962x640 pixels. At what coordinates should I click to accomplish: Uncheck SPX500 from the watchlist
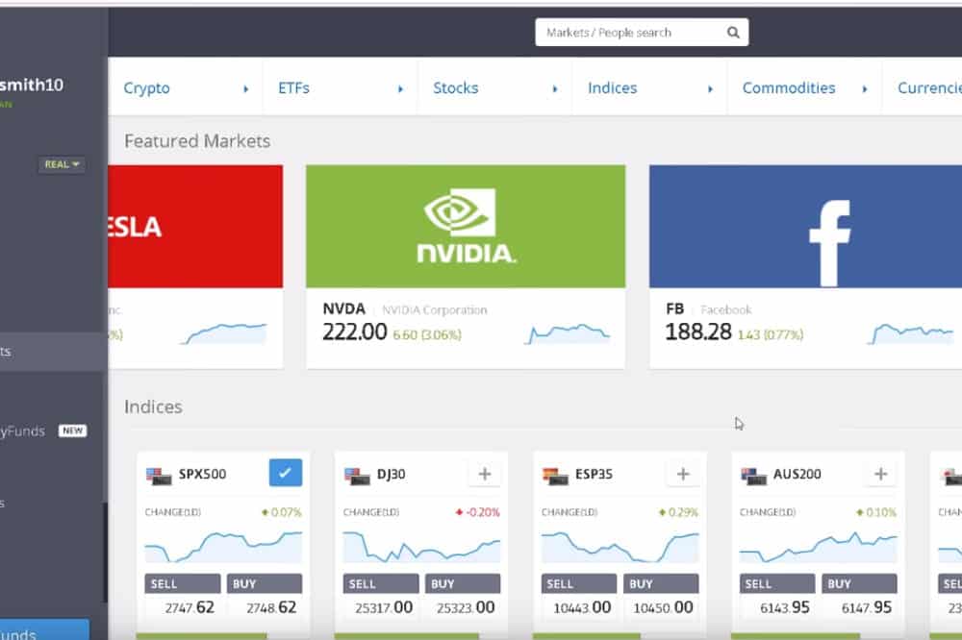[x=286, y=473]
